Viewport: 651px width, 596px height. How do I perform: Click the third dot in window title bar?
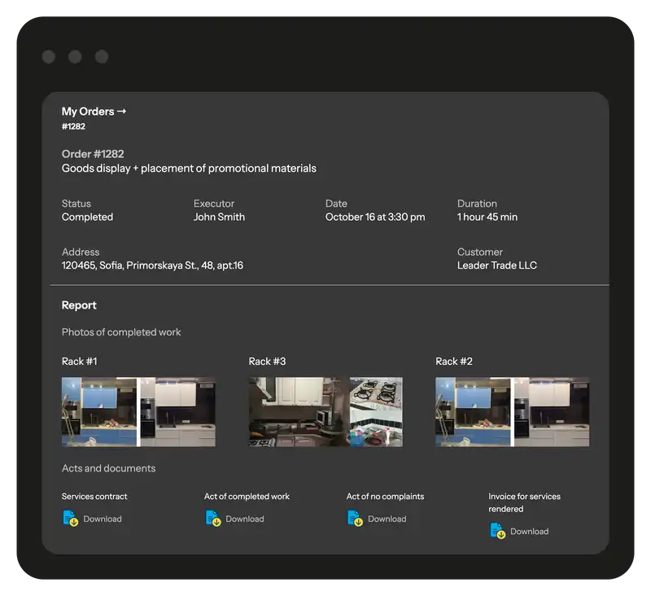coord(102,57)
